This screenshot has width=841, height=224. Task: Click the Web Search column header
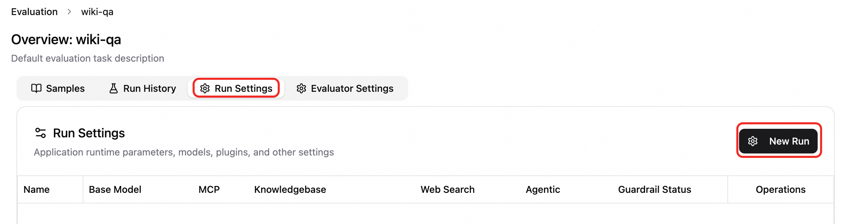click(x=448, y=189)
